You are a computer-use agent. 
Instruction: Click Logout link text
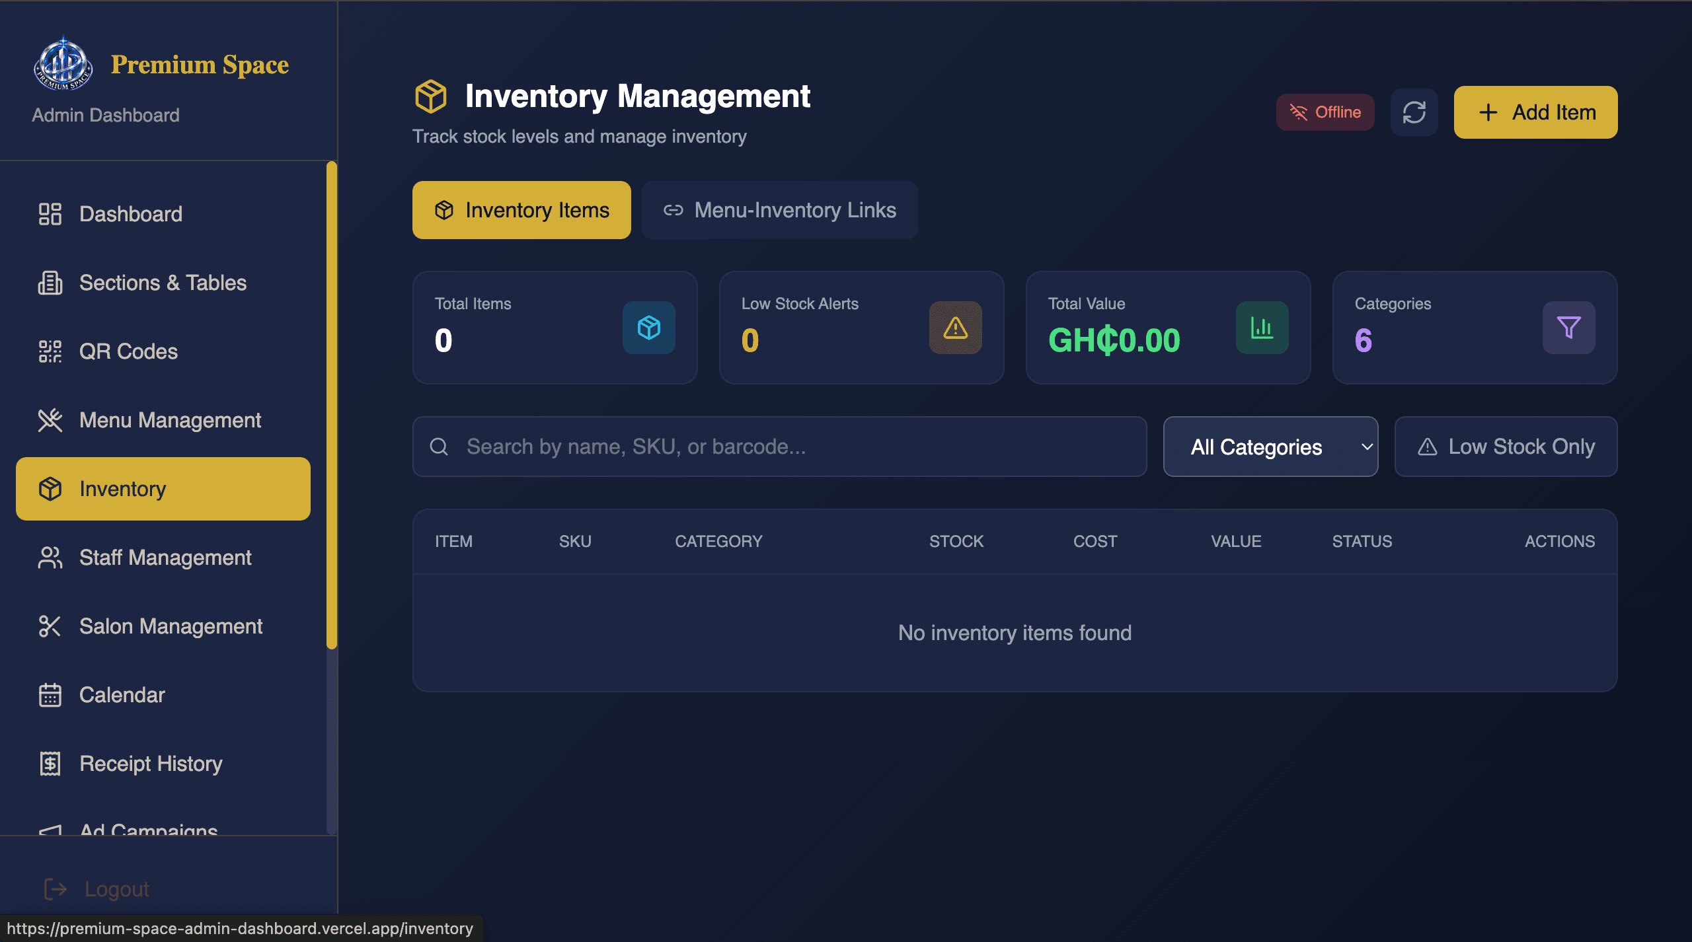[117, 889]
